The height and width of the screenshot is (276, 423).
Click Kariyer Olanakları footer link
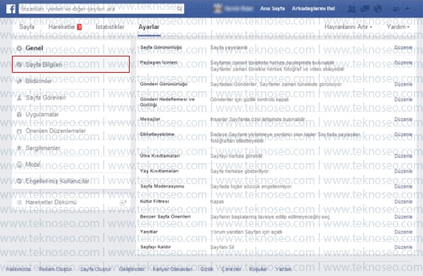coord(173,269)
